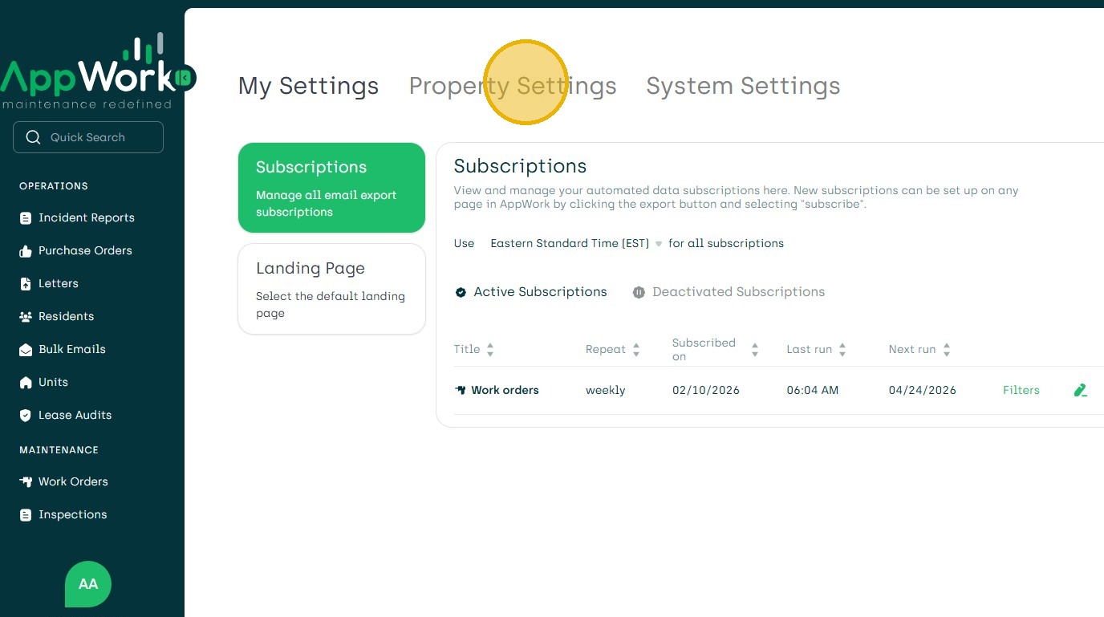Screen dimensions: 1104x617
Task: Click the drill icon in Work orders row
Action: pos(461,390)
